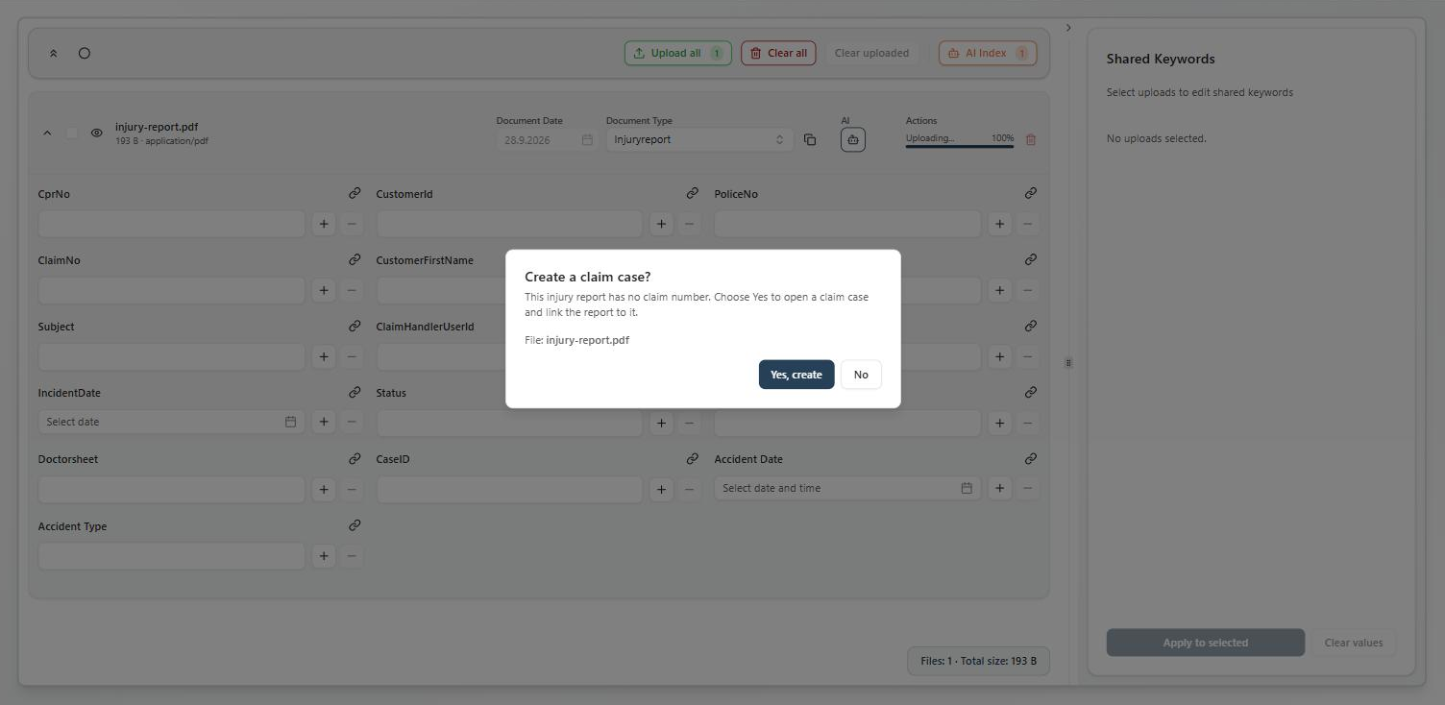Toggle the select-all circle in the toolbar
1445x705 pixels.
[x=85, y=53]
